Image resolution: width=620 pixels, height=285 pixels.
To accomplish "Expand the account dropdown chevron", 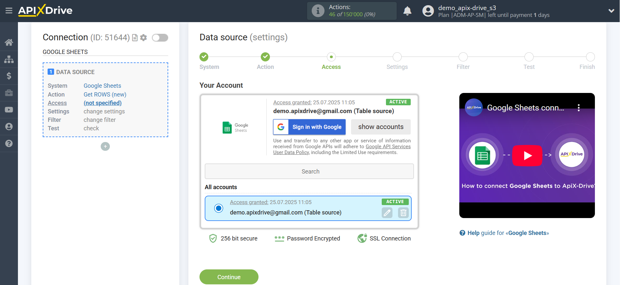I will coord(611,11).
